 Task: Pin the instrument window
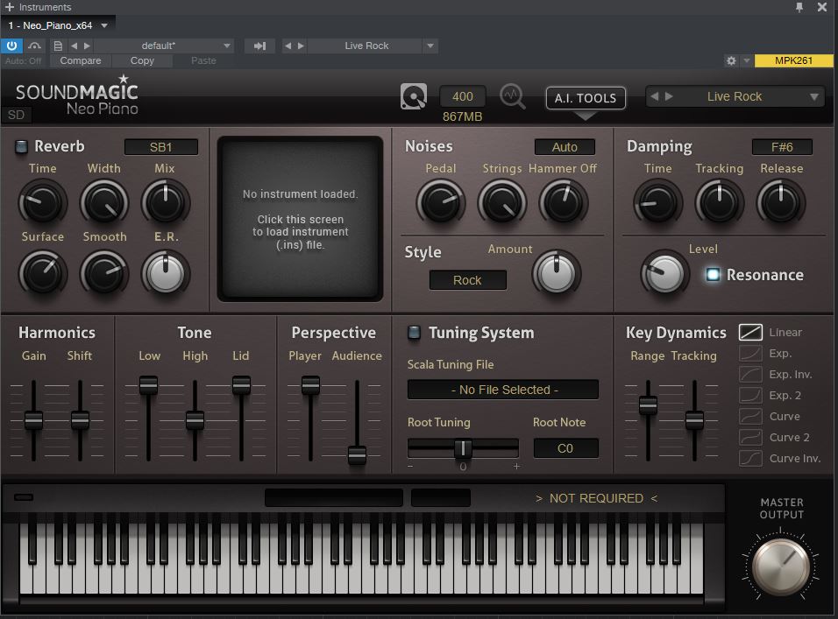point(799,7)
